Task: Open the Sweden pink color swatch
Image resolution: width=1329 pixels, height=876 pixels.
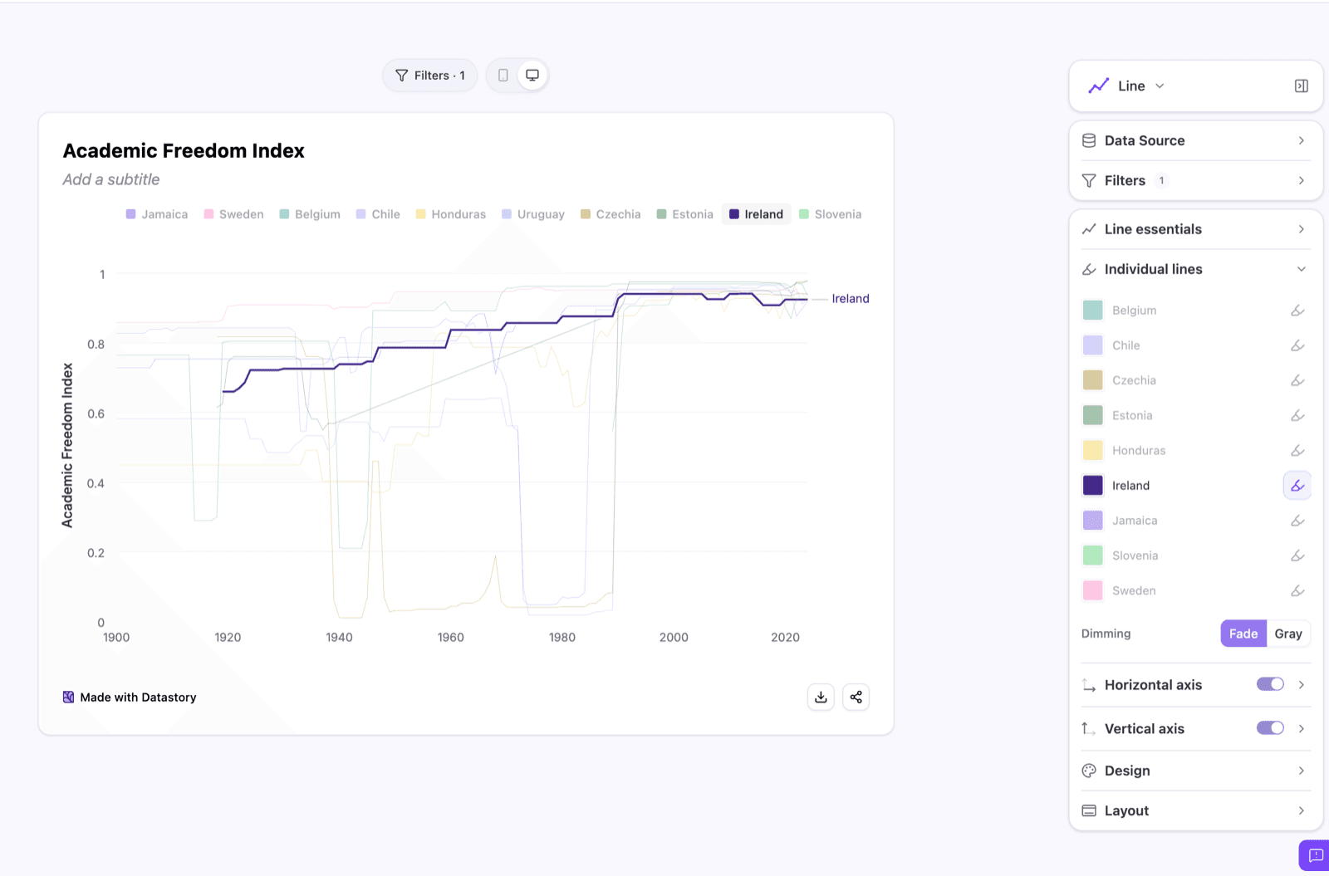Action: tap(1093, 591)
